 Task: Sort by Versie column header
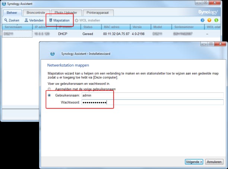coord(140,27)
